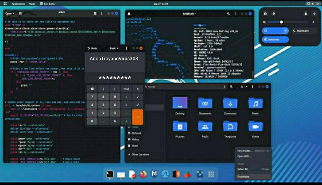Open the Templates folder icon
Image resolution: width=322 pixels, height=185 pixels.
coord(230,127)
